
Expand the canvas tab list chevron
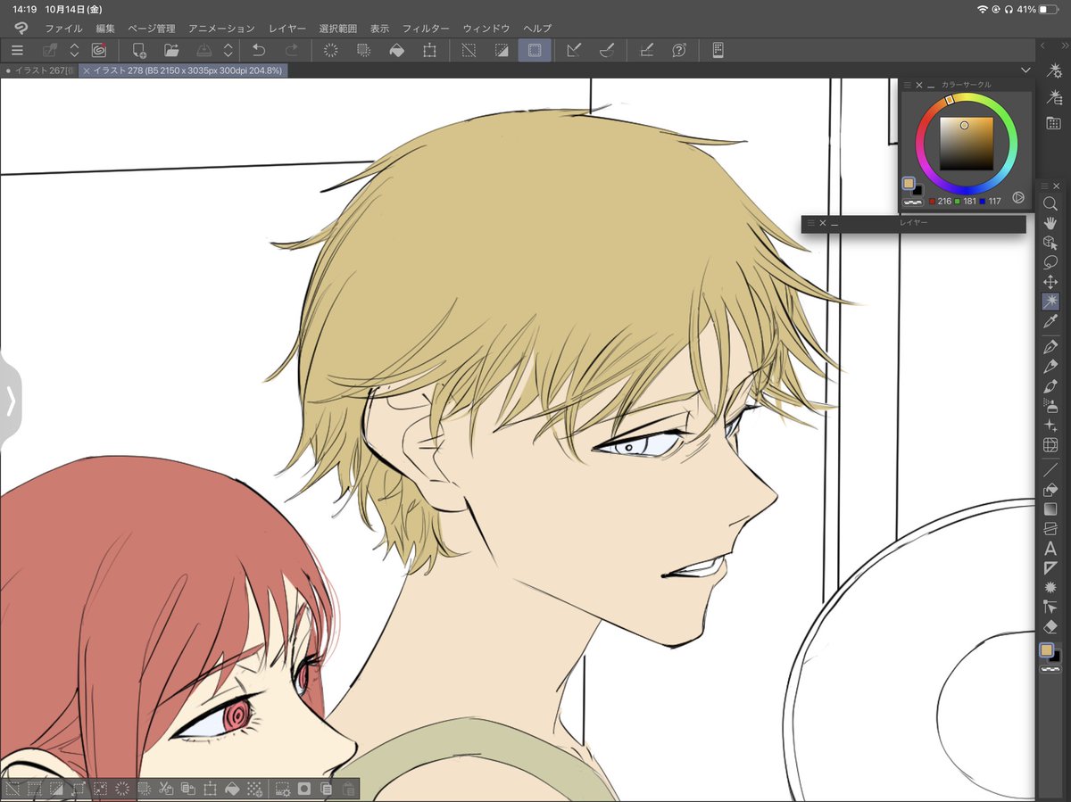(x=1025, y=70)
